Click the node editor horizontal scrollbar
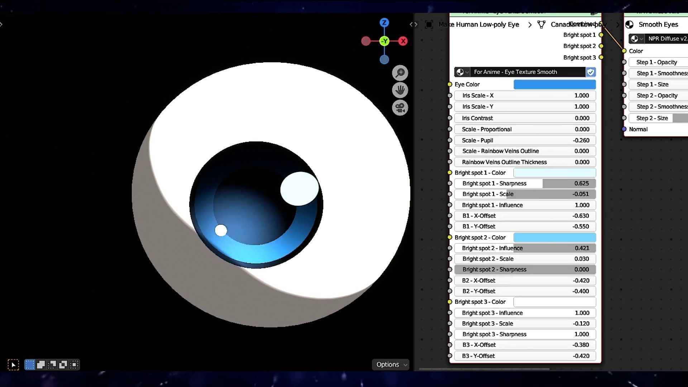 (x=484, y=369)
